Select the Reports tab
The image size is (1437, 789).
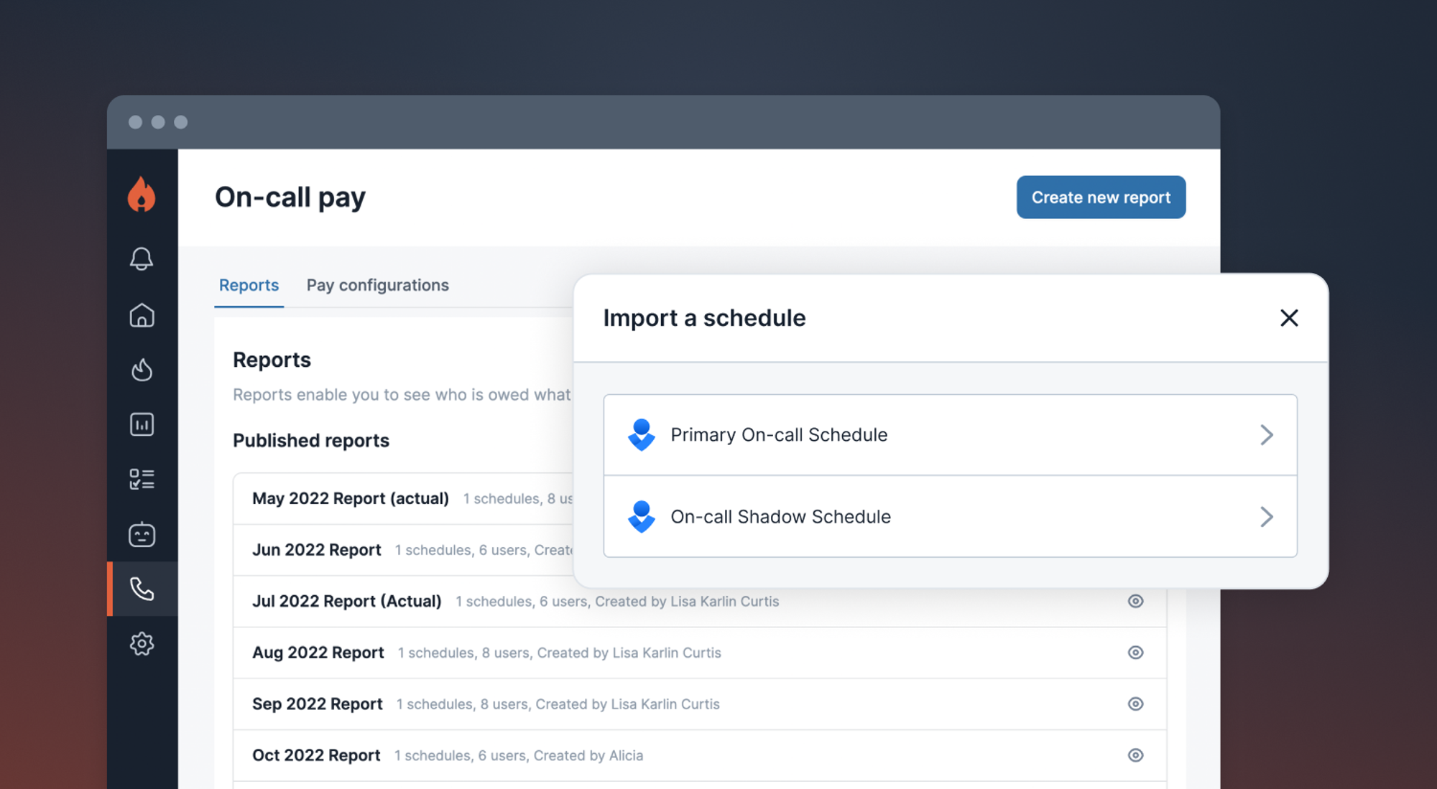(249, 285)
